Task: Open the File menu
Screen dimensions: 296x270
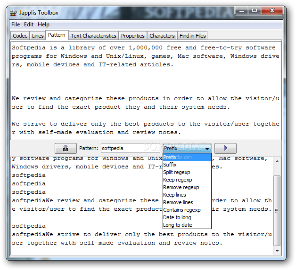Action: pyautogui.click(x=16, y=24)
